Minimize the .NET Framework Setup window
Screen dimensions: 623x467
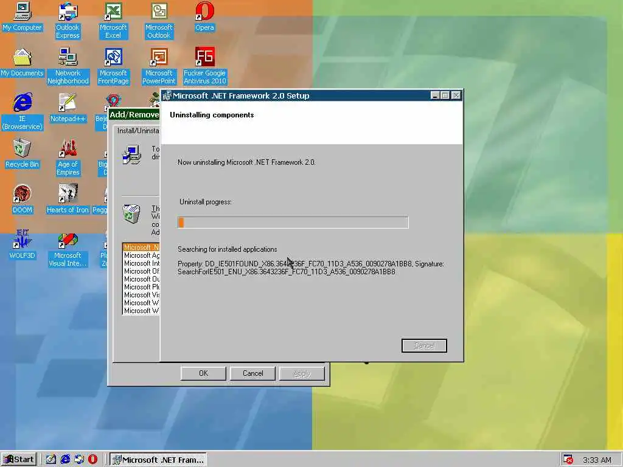pyautogui.click(x=435, y=95)
